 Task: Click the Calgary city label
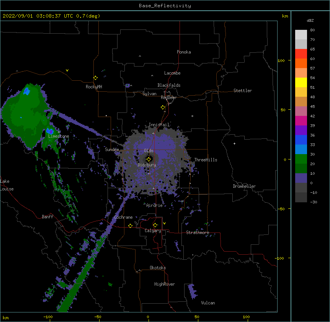tap(153, 231)
